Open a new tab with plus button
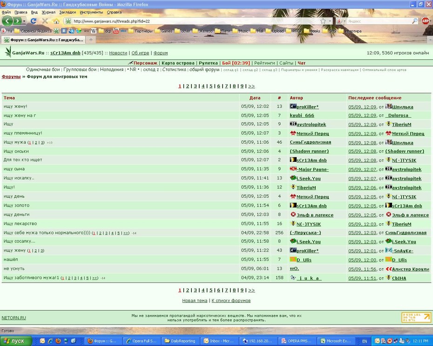The image size is (433, 346). pyautogui.click(x=91, y=40)
